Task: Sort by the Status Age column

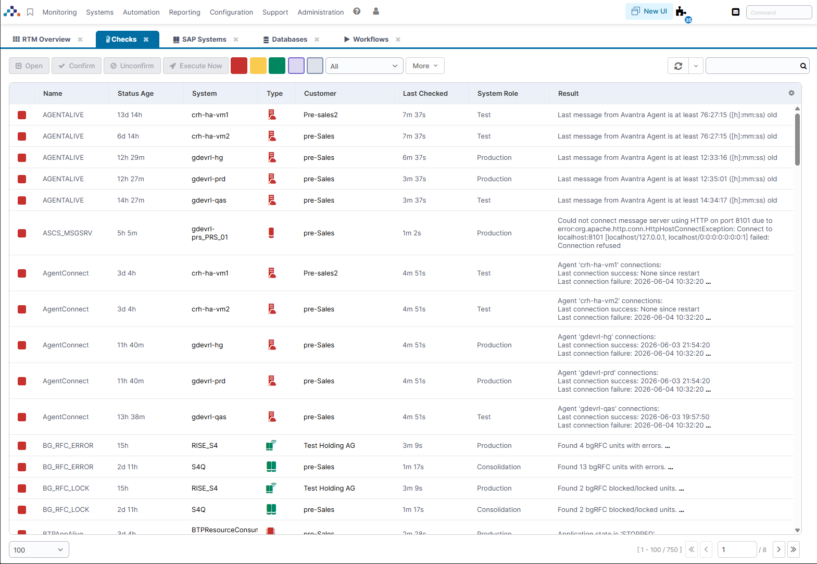Action: (135, 93)
